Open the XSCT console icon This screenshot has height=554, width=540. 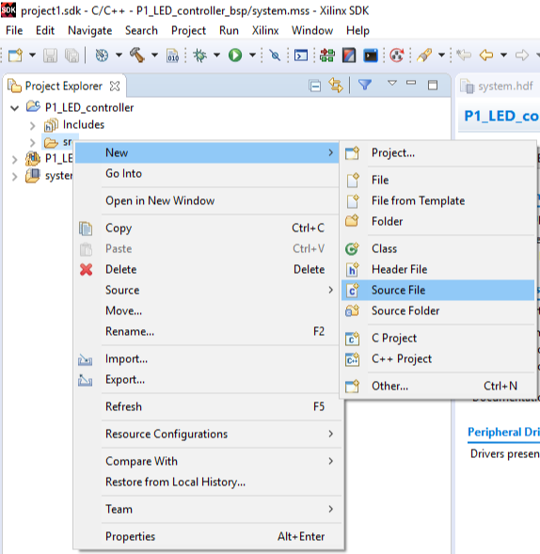click(x=301, y=55)
